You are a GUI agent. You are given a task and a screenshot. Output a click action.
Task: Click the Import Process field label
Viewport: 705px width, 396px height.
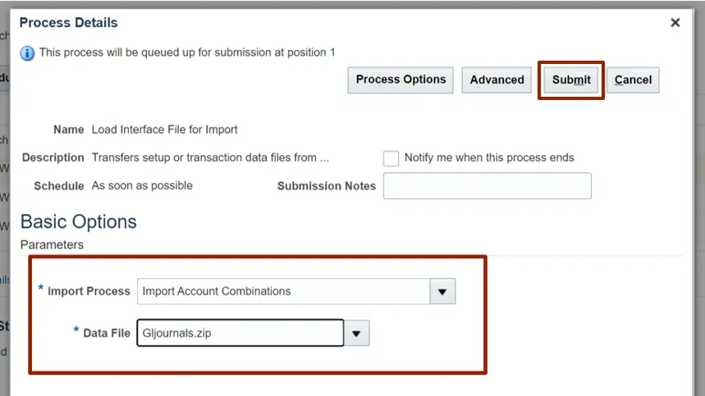pos(89,291)
